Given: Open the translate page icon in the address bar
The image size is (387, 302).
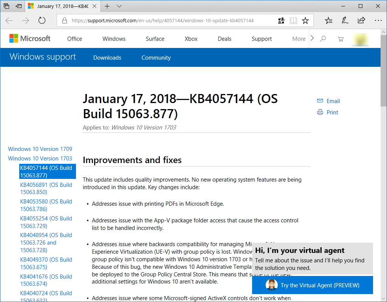Looking at the screenshot, I should [x=281, y=20].
